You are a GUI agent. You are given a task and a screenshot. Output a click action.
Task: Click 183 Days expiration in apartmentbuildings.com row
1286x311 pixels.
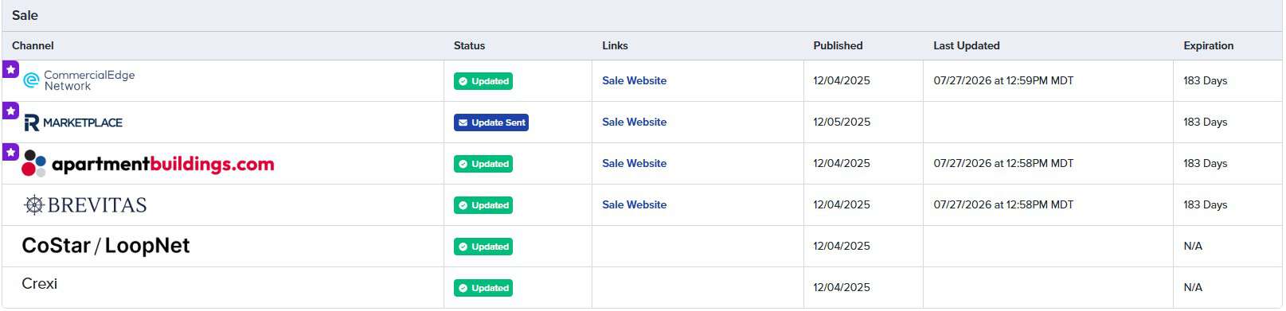point(1206,163)
